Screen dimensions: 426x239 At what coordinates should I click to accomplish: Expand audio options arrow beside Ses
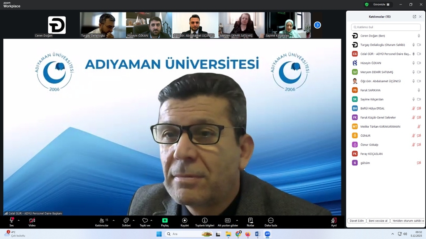(19, 220)
